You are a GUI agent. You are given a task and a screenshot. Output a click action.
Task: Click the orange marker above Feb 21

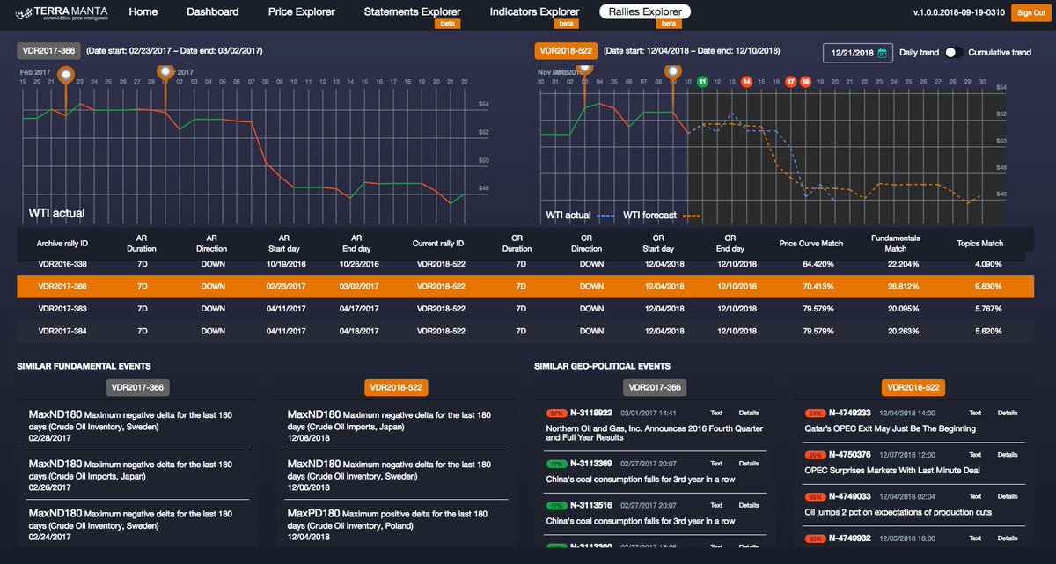coord(66,75)
